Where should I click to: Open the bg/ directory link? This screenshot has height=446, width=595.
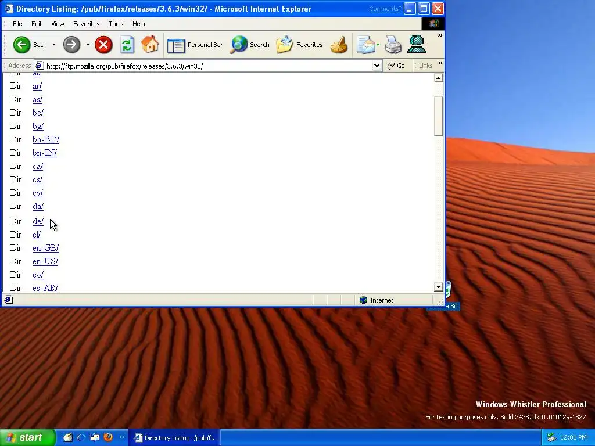point(38,126)
